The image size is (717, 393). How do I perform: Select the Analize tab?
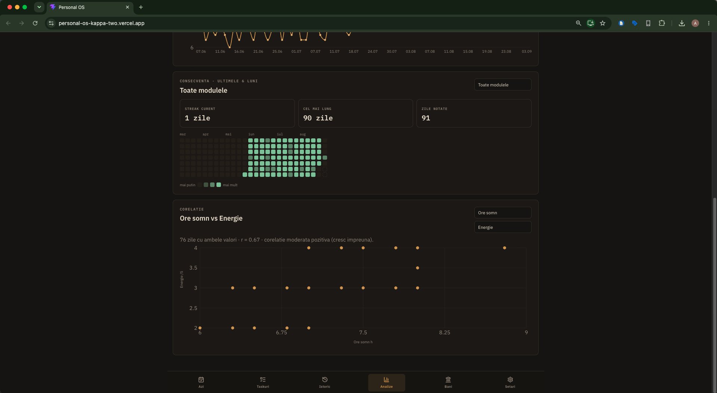(387, 383)
